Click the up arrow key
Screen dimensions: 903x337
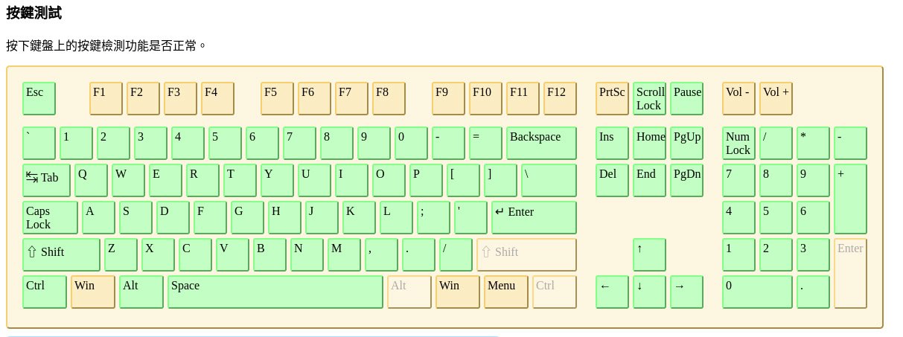pos(649,254)
